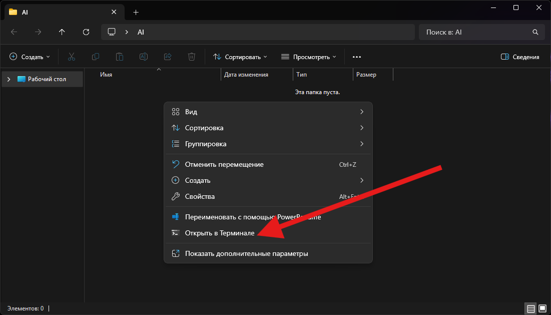Open Вид submenu in context menu
Screen dimensions: 551x315
click(x=268, y=112)
